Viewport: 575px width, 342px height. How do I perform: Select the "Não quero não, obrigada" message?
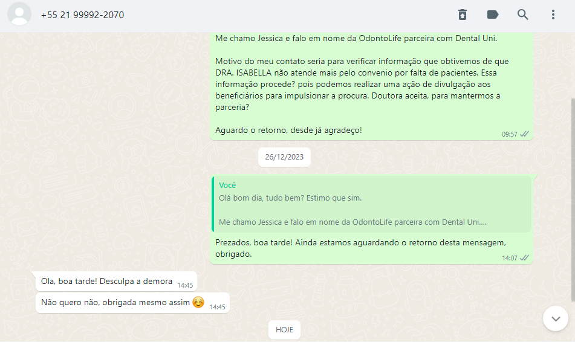(x=132, y=303)
